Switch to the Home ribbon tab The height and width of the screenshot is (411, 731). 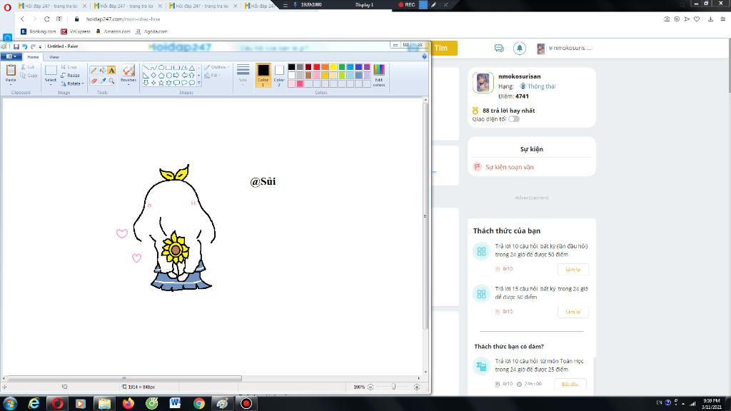33,57
